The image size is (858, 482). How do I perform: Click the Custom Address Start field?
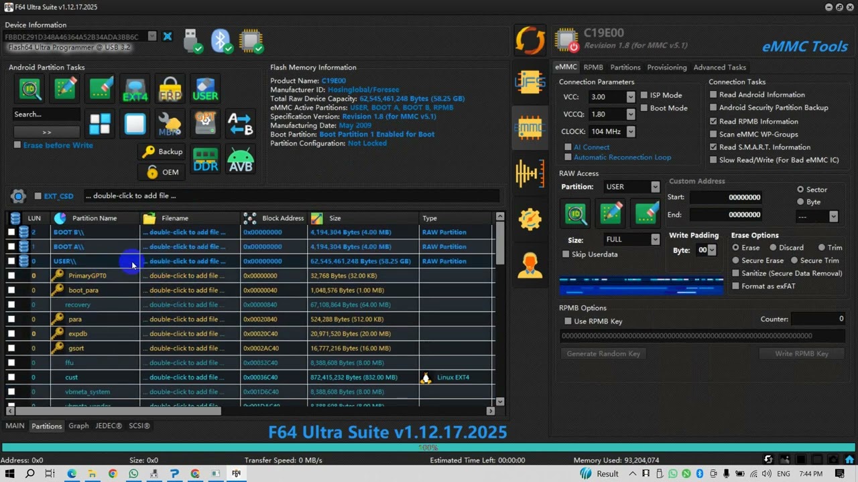(726, 197)
